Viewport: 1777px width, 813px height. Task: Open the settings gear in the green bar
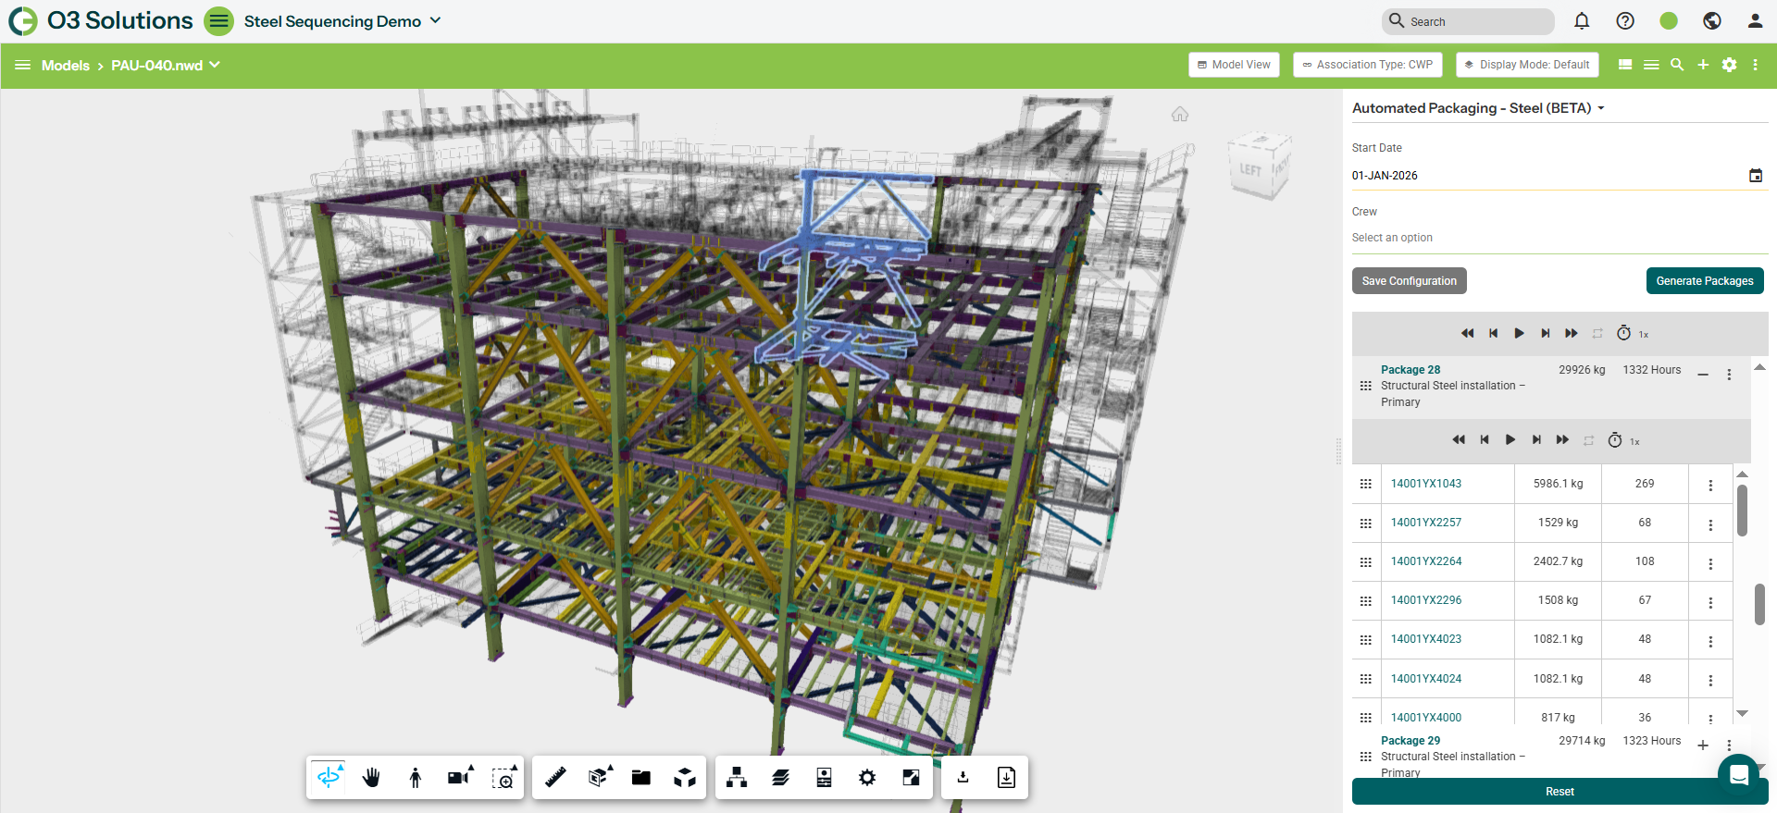1729,65
